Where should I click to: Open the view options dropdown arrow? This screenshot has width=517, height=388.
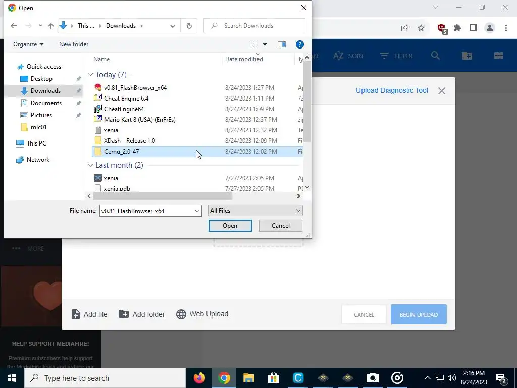265,44
